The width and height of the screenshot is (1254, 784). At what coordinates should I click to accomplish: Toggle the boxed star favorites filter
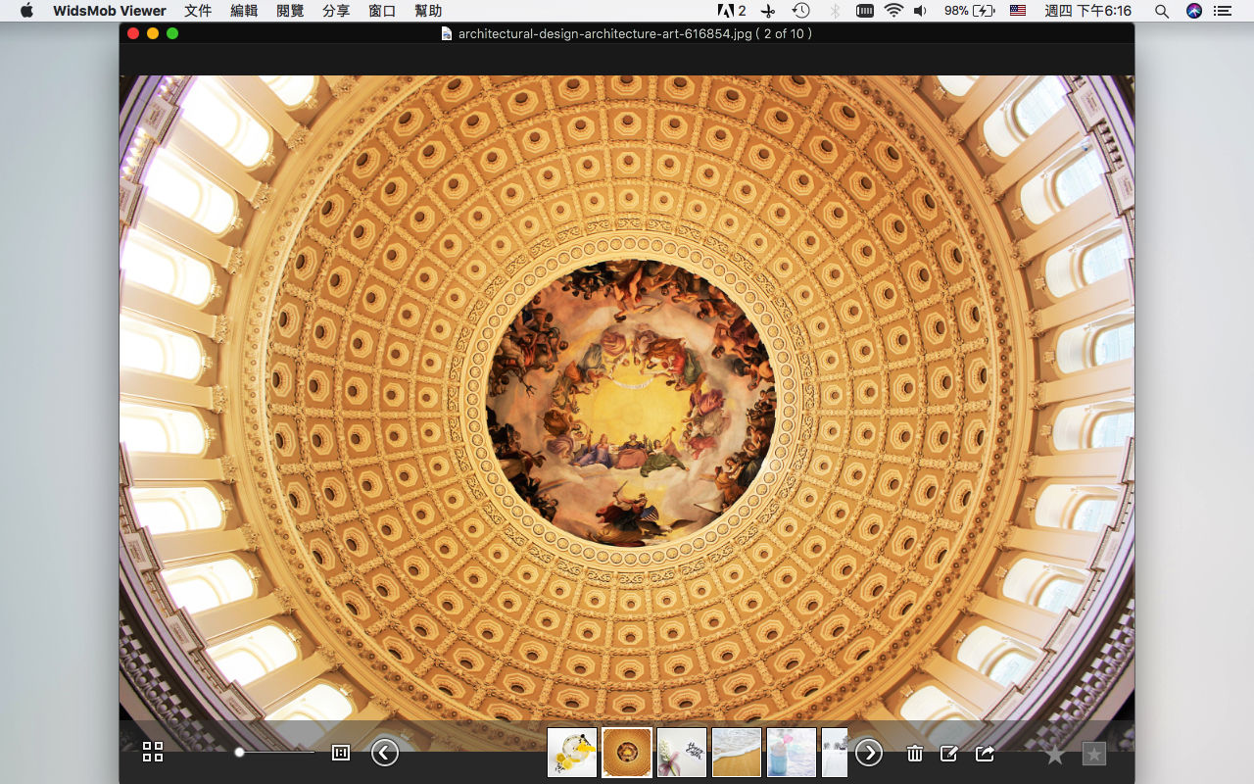1094,754
